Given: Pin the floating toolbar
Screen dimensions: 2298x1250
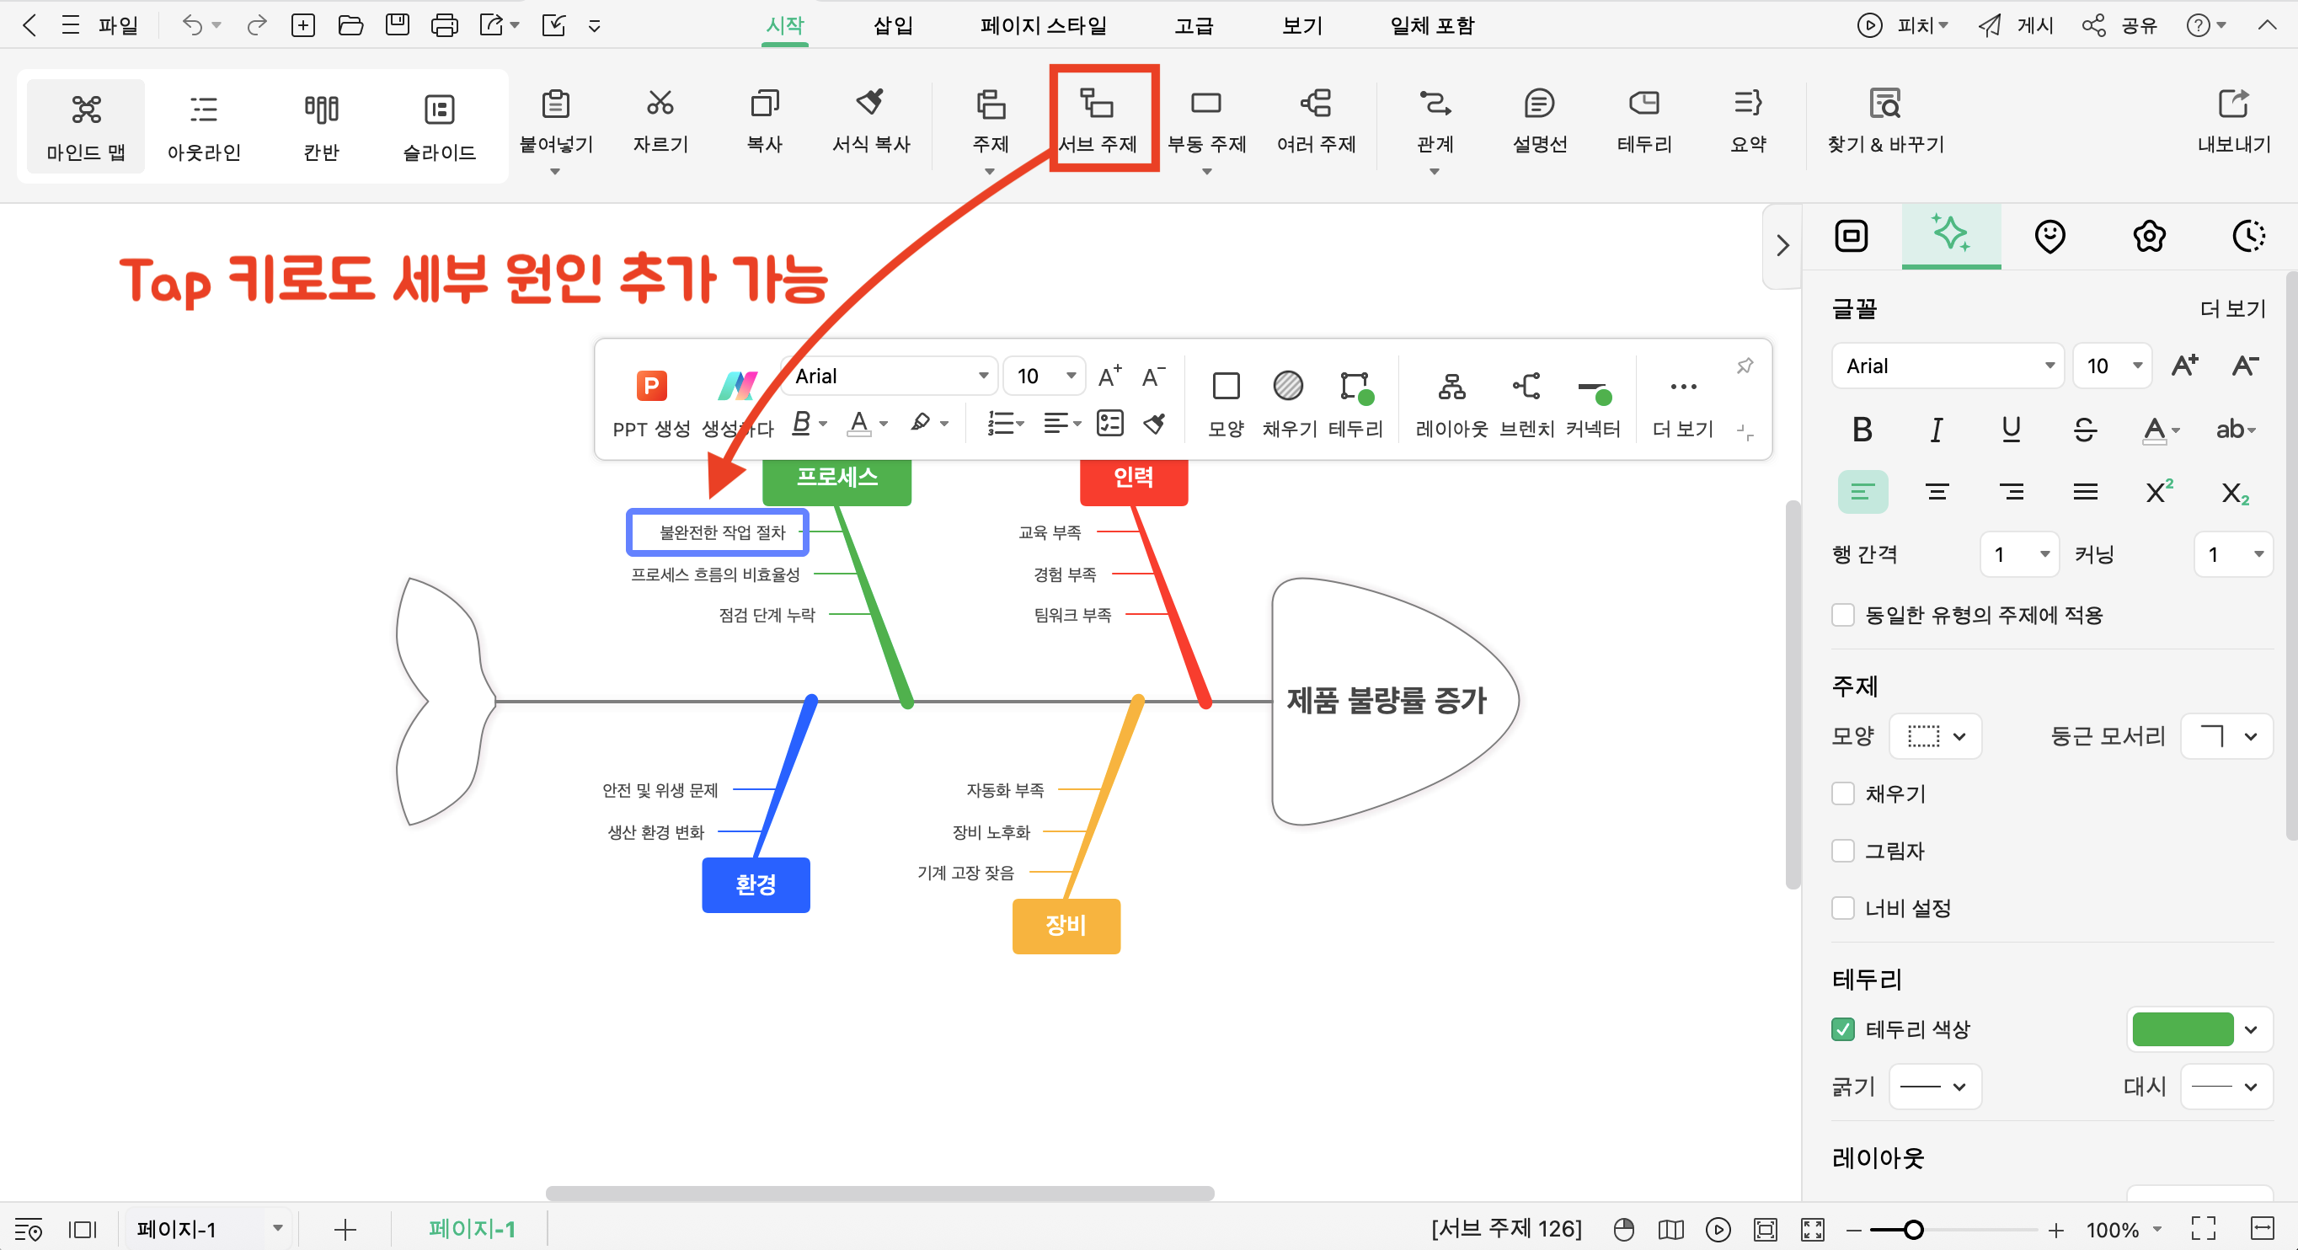Looking at the screenshot, I should click(1745, 365).
